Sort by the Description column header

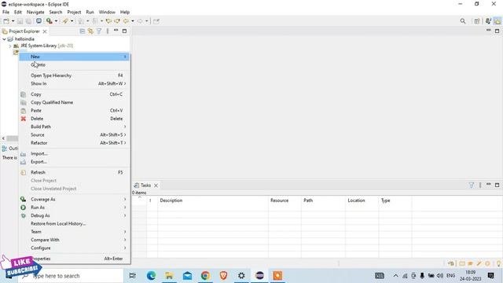point(213,200)
